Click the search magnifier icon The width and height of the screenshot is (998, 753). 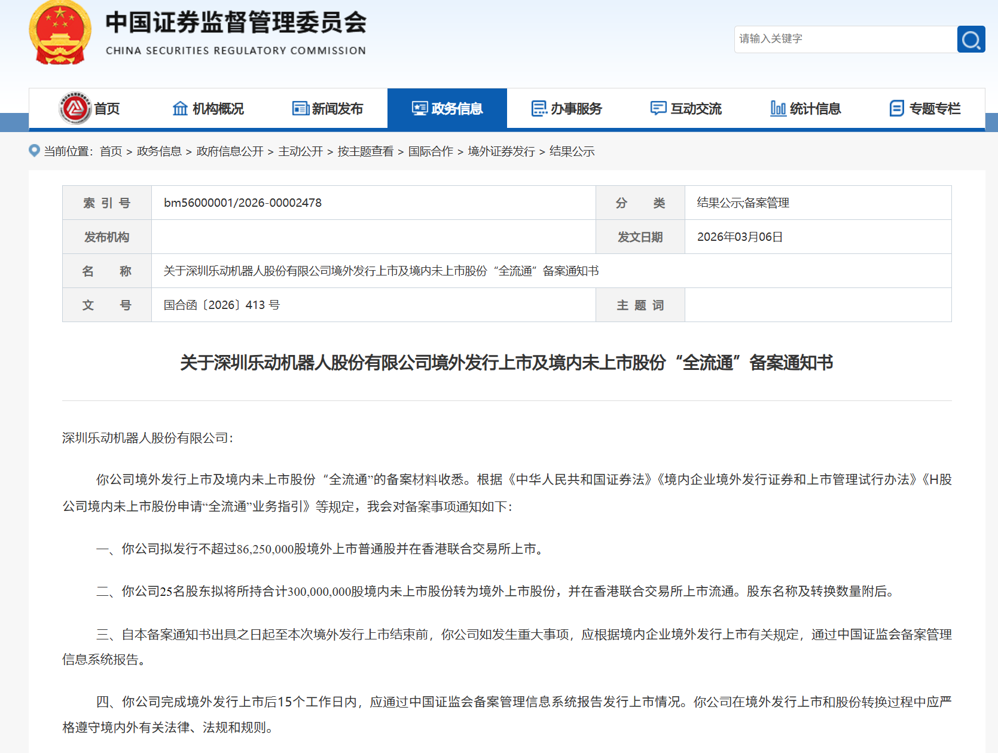coord(971,39)
